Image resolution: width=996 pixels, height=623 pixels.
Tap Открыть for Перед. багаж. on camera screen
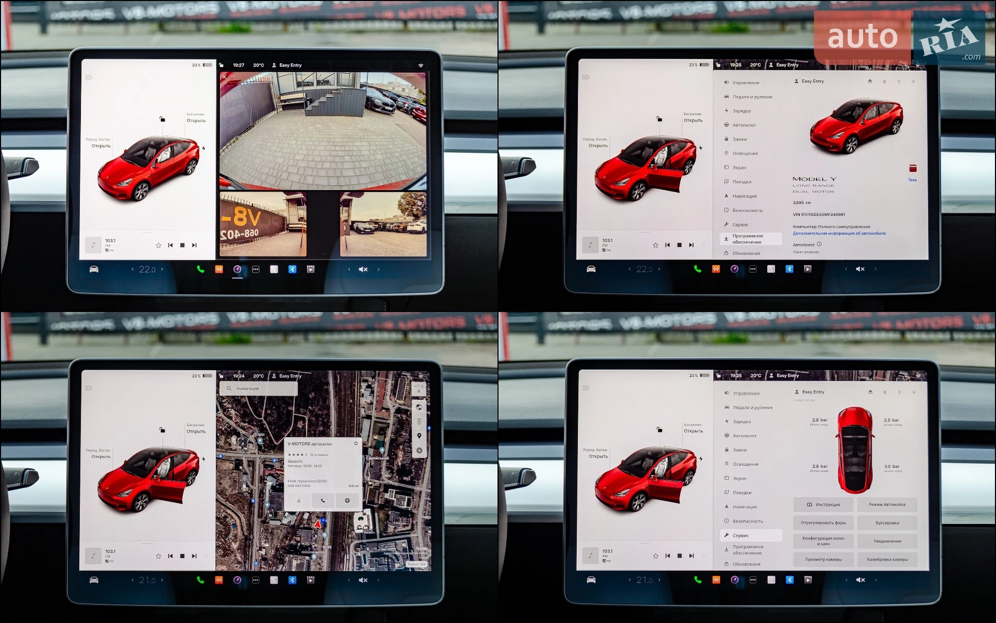(x=101, y=146)
